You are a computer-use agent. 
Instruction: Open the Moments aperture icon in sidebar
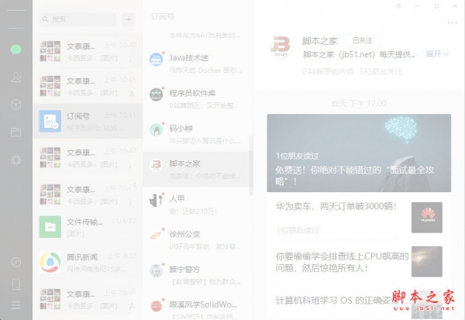pyautogui.click(x=16, y=160)
